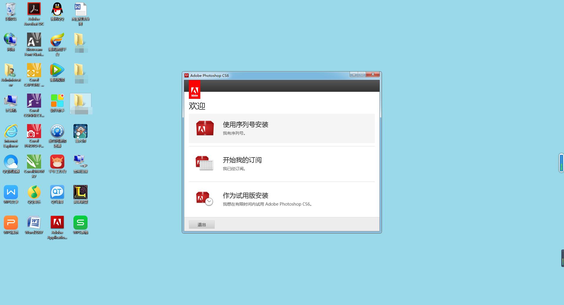Click the Adobe logo in installer header
564x305 pixels.
[x=194, y=89]
